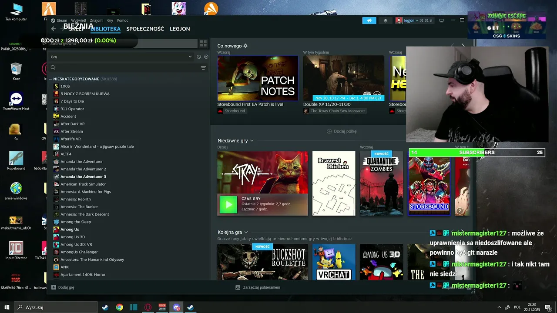Viewport: 557px width, 313px height.
Task: Open the Quarantine Zombies game tile
Action: [382, 183]
